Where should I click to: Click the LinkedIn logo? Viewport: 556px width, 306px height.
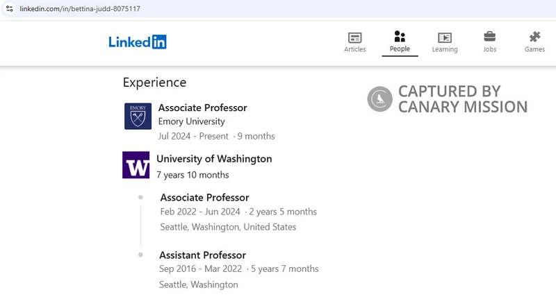click(138, 42)
